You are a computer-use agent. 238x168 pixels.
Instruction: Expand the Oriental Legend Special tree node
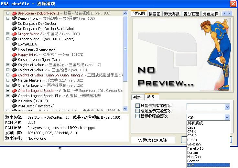tap(8, 91)
